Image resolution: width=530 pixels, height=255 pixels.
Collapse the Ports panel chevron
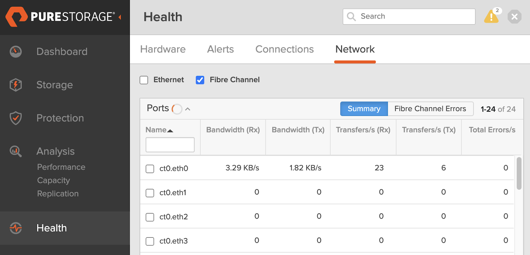pyautogui.click(x=188, y=109)
